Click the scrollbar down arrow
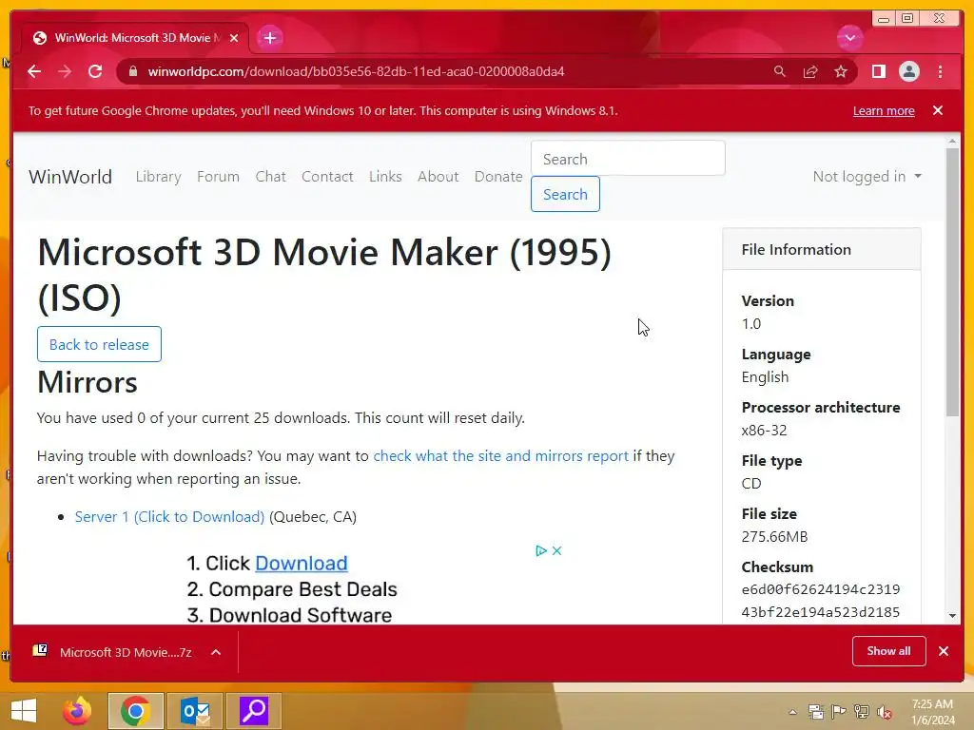Viewport: 974px width, 730px height. click(952, 616)
